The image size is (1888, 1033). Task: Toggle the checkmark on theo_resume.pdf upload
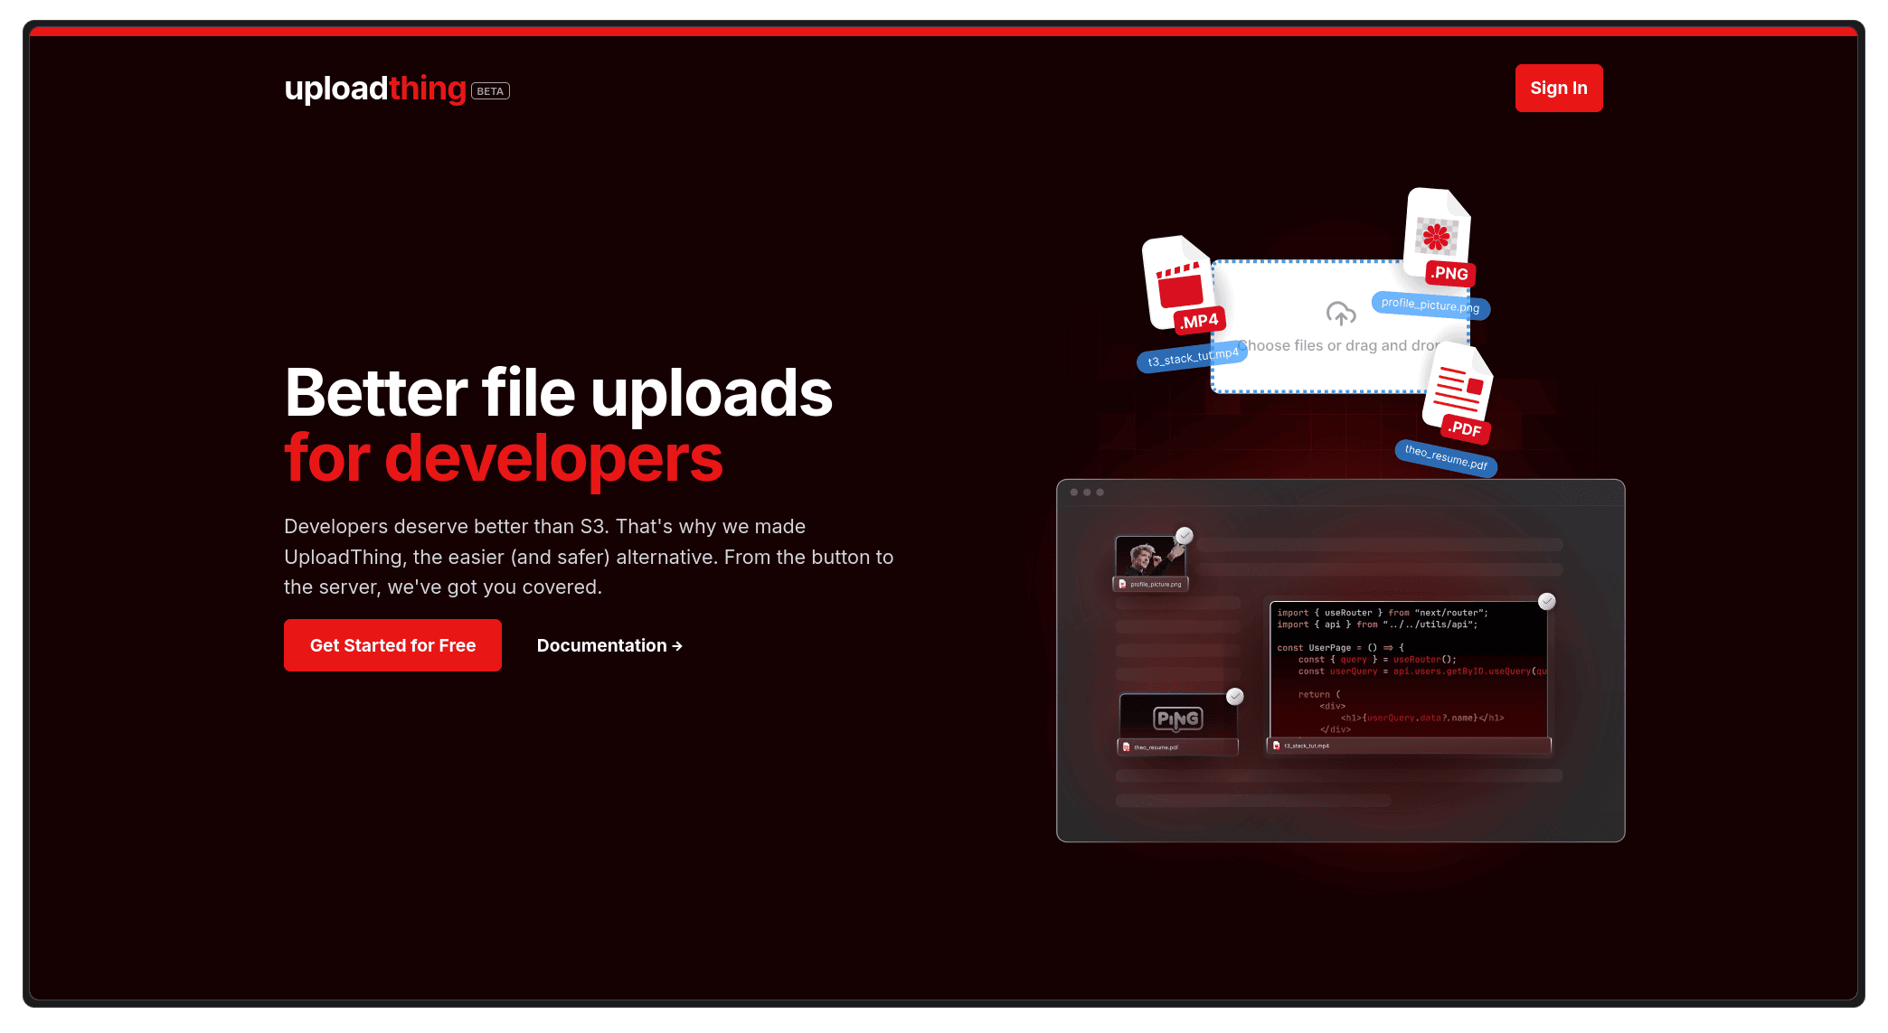pyautogui.click(x=1236, y=697)
